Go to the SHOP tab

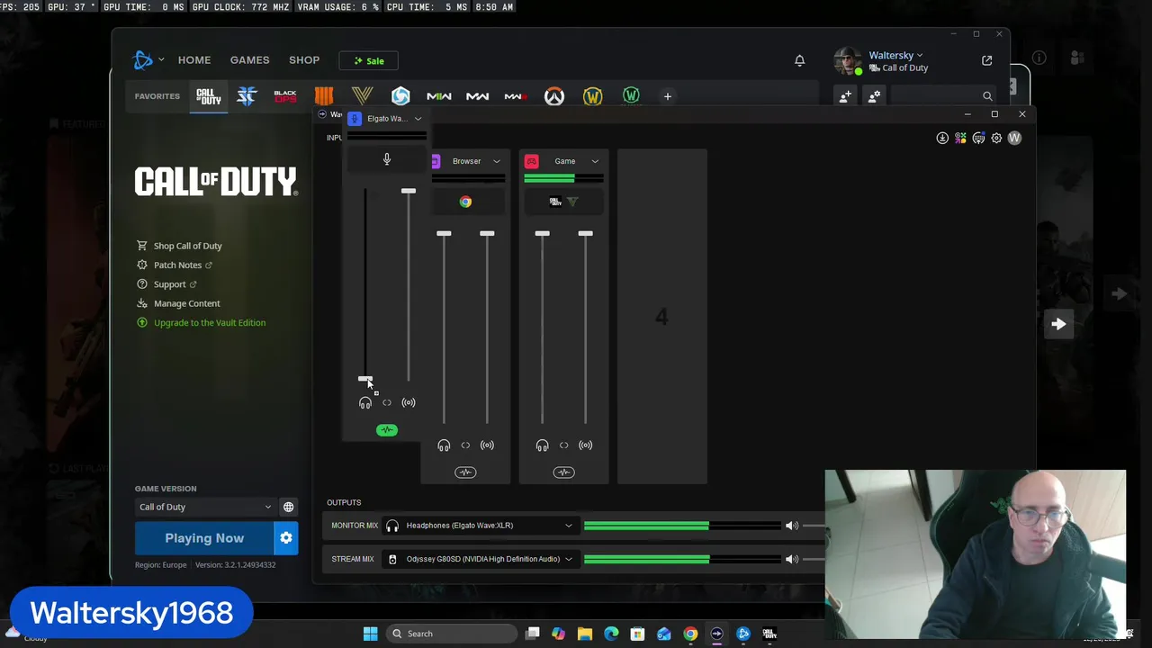304,60
